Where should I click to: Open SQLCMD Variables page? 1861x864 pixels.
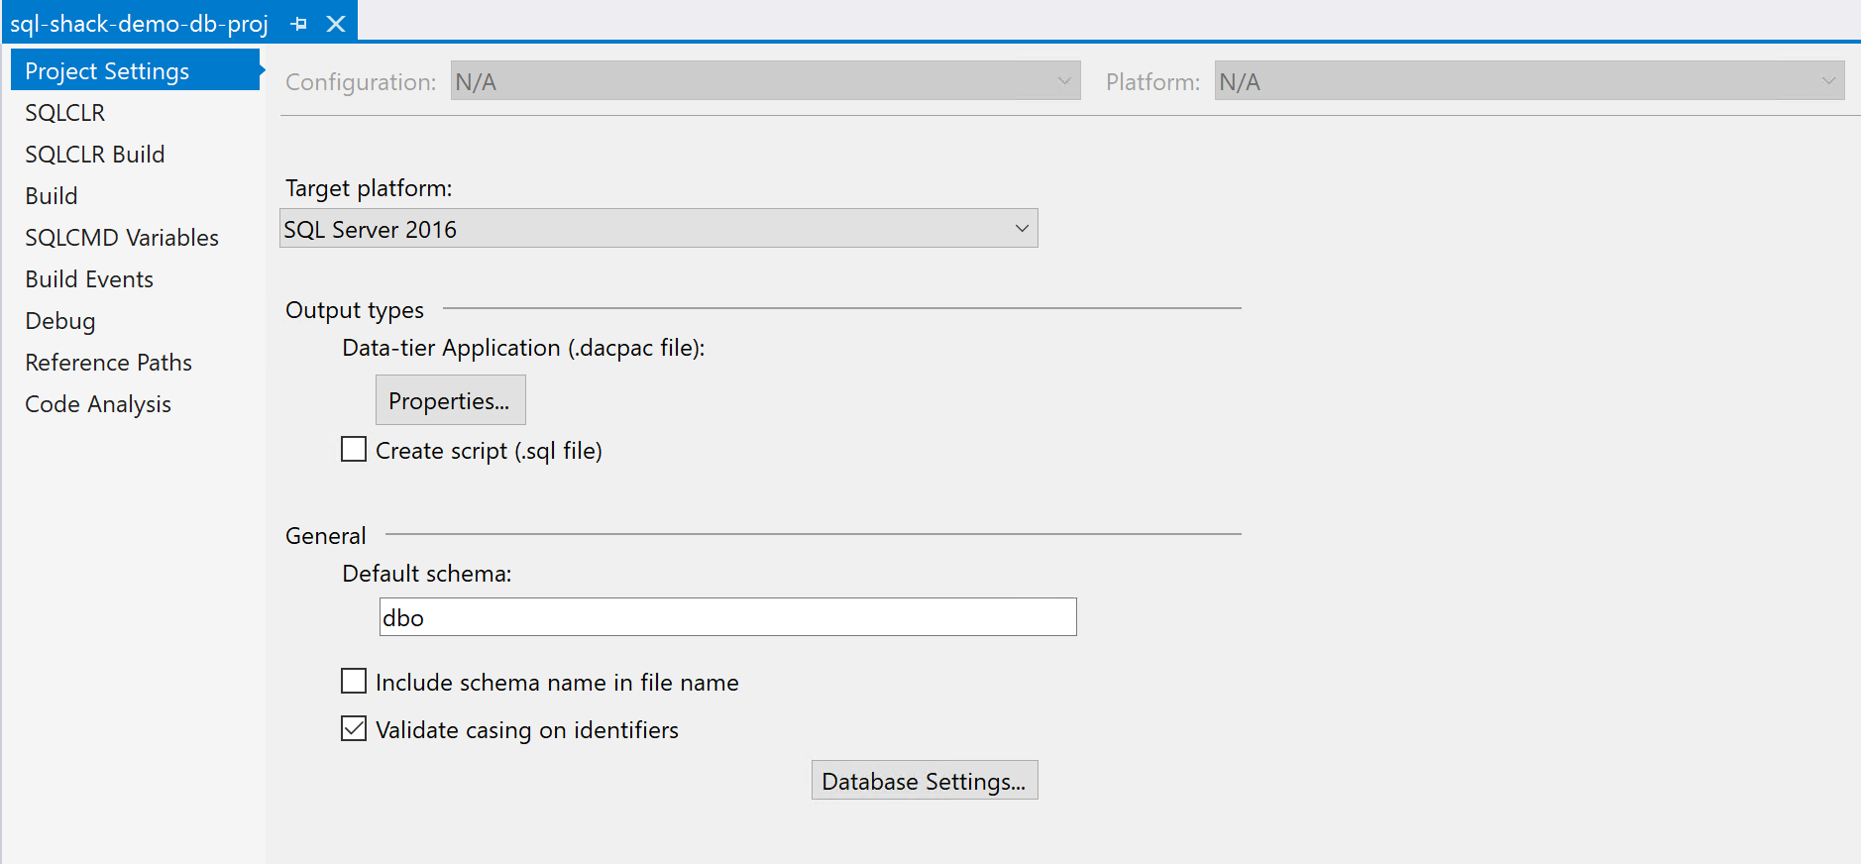122,238
